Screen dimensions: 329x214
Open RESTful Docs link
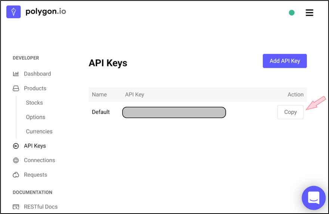pos(41,207)
